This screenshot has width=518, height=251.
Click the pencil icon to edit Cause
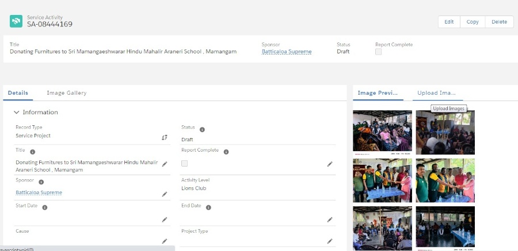coord(165,241)
